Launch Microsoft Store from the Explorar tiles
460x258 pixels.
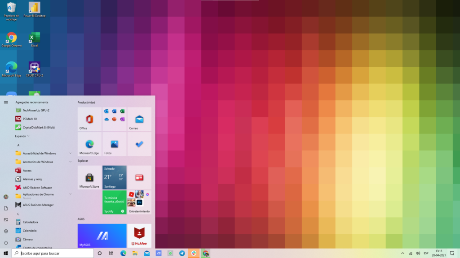pos(89,177)
